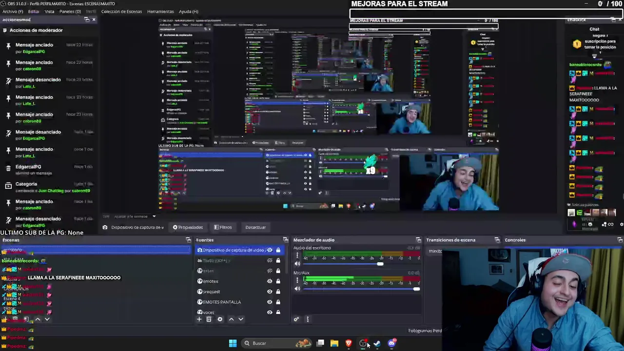This screenshot has width=624, height=351.
Task: Open the Ayuda (H) menu
Action: pos(188,11)
